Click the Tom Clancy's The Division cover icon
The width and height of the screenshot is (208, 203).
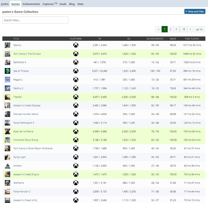pos(7,54)
